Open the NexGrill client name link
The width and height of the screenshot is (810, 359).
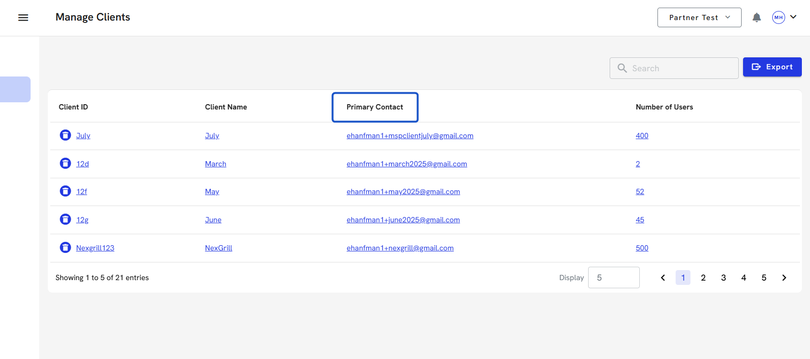(x=219, y=248)
